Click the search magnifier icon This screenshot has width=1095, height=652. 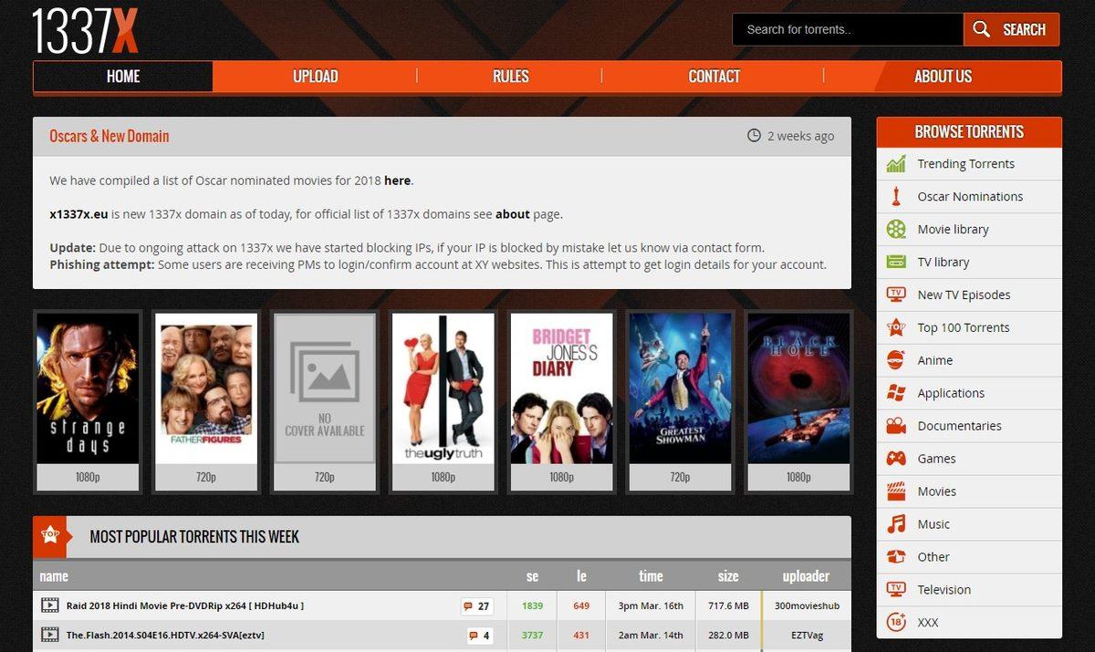coord(980,28)
